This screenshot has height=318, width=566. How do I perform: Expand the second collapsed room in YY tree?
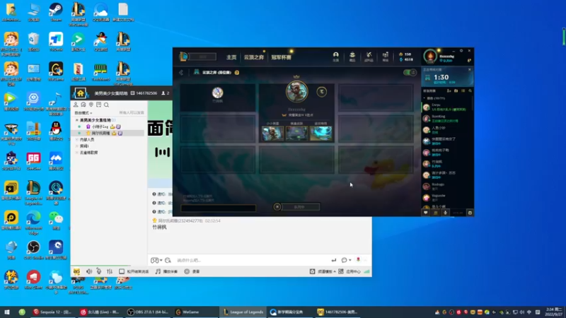click(77, 139)
